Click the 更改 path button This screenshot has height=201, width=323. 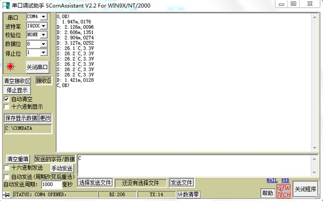(x=45, y=118)
